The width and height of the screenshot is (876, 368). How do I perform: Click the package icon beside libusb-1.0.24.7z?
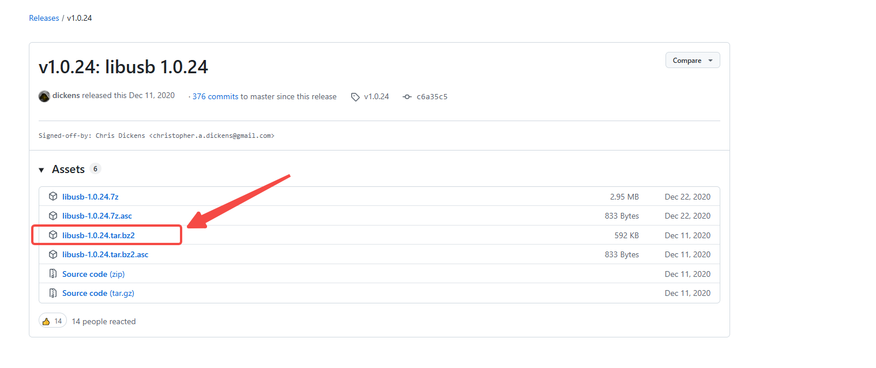click(x=53, y=197)
